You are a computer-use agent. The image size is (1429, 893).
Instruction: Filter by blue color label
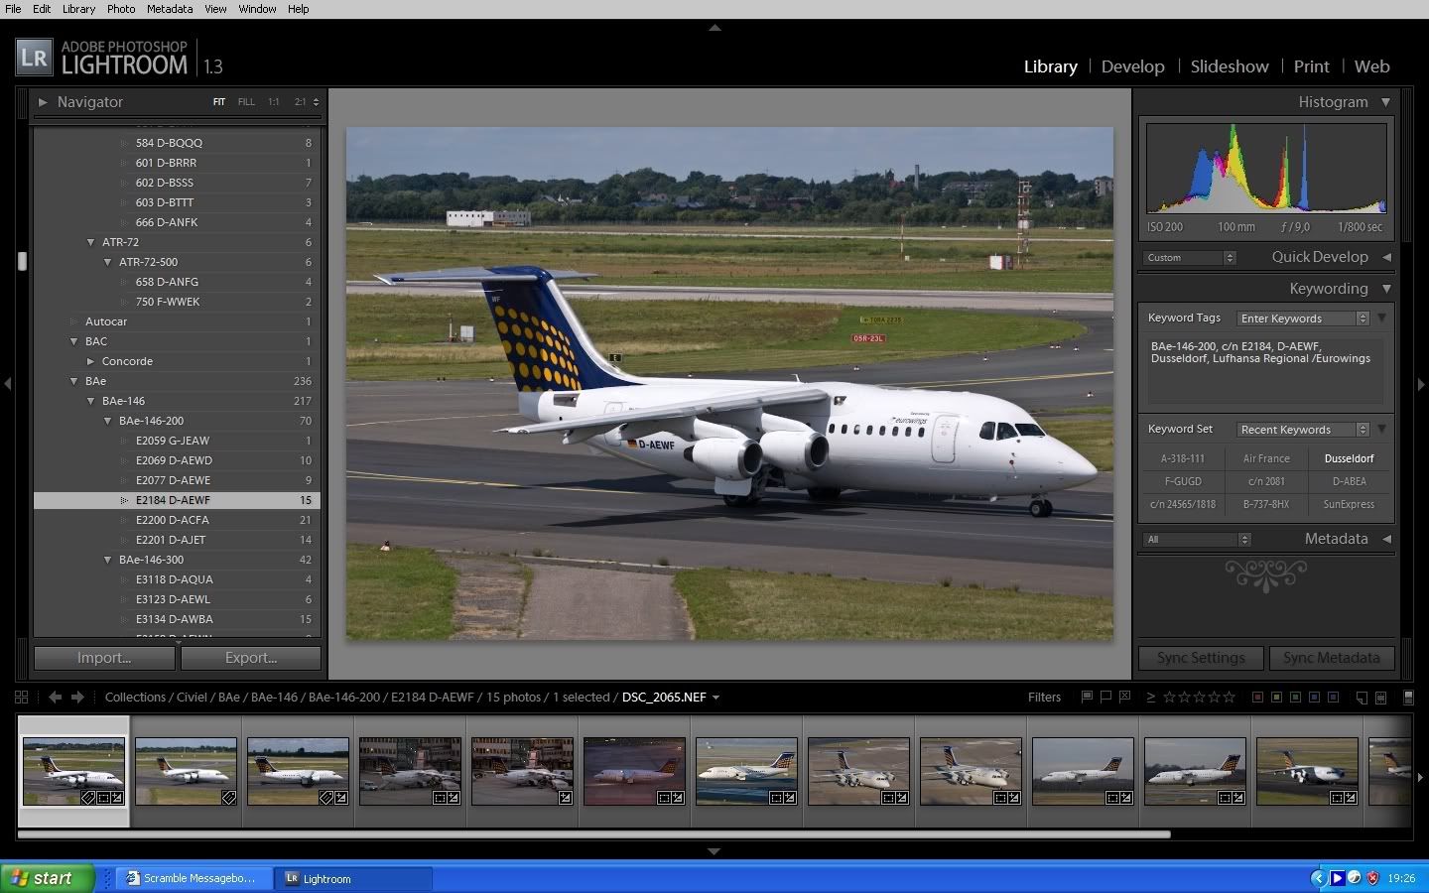(x=1315, y=698)
